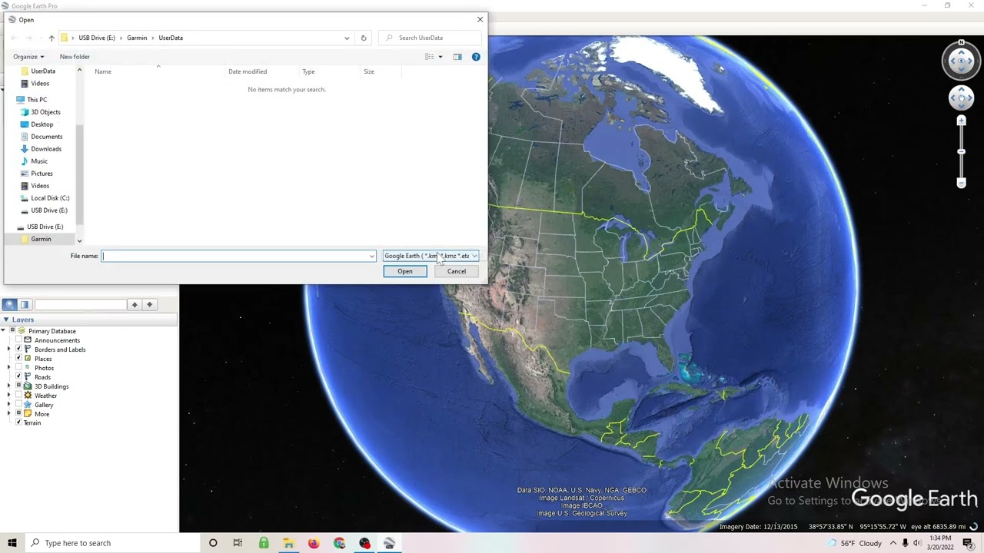Click the Move joystick hand control
The height and width of the screenshot is (553, 984).
[961, 98]
